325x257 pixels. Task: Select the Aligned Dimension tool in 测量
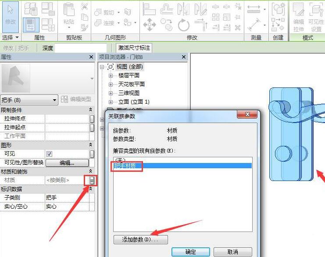254,25
